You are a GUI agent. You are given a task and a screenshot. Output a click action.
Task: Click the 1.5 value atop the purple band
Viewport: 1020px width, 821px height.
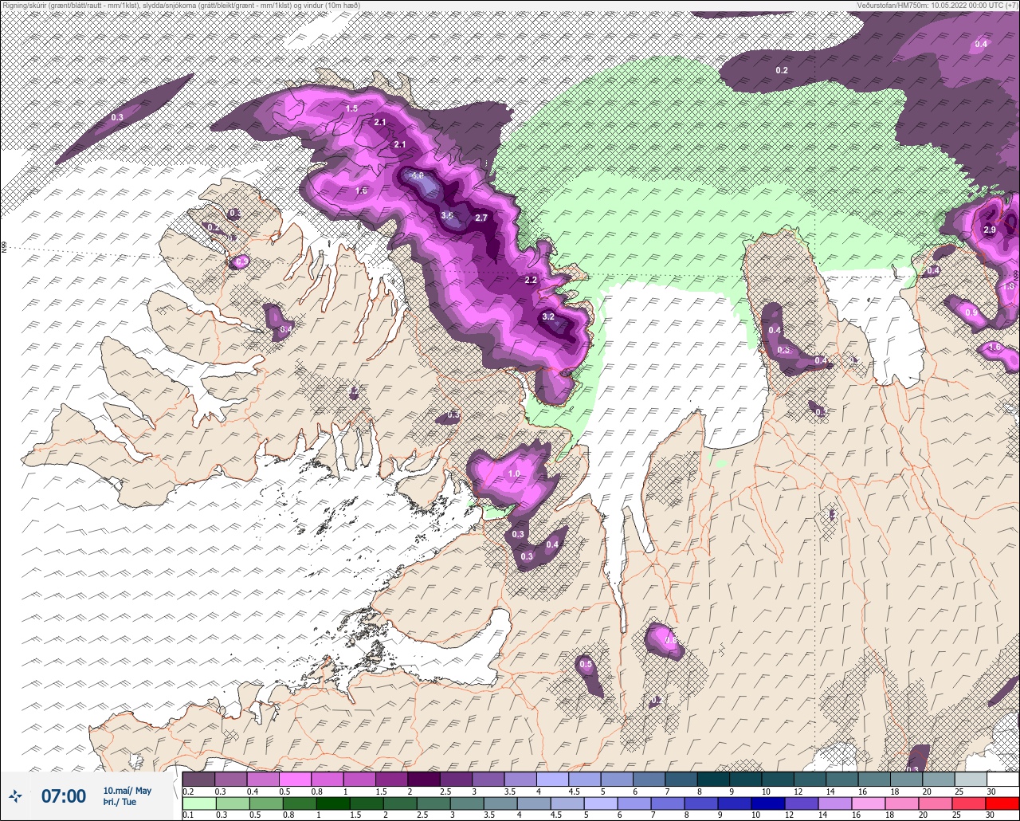point(351,108)
